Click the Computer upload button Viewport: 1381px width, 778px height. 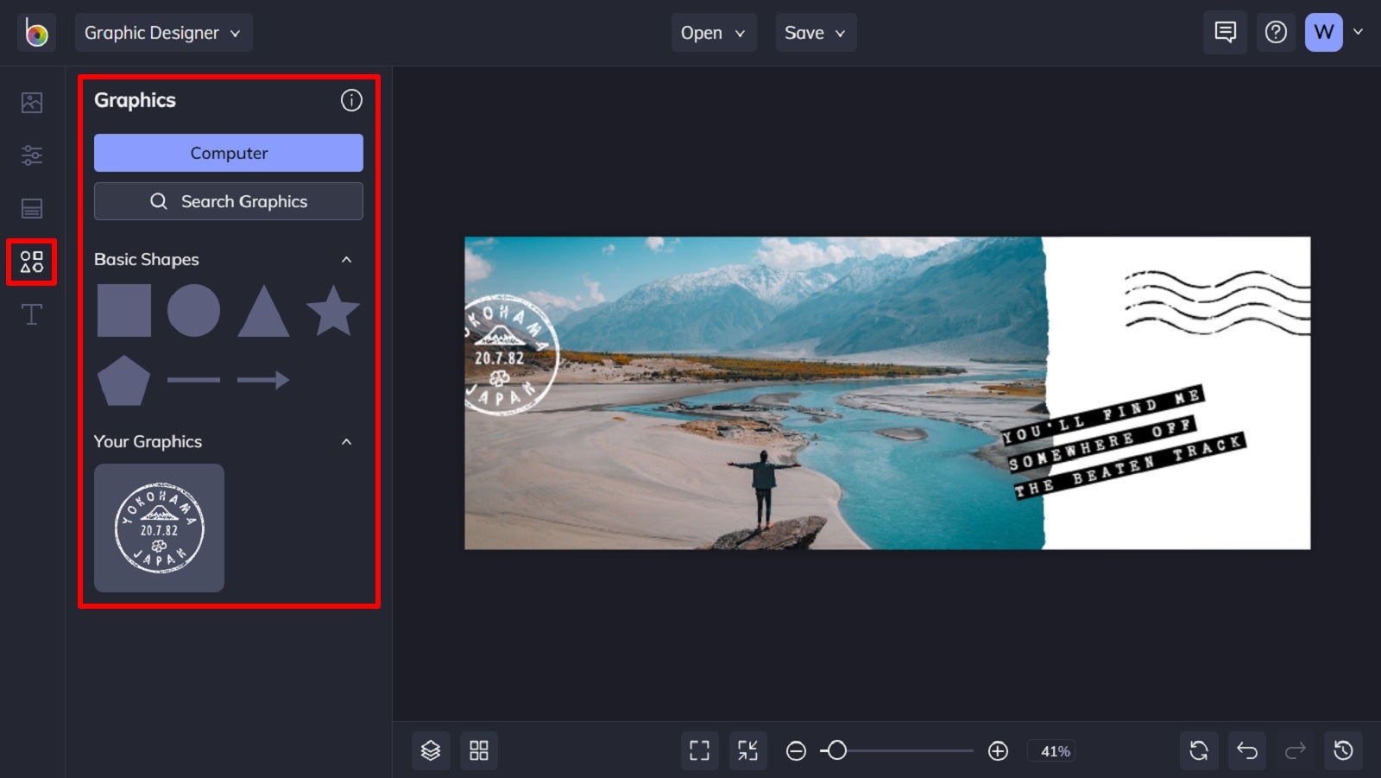point(228,153)
